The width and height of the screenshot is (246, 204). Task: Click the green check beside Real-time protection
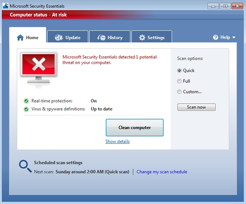click(x=26, y=101)
